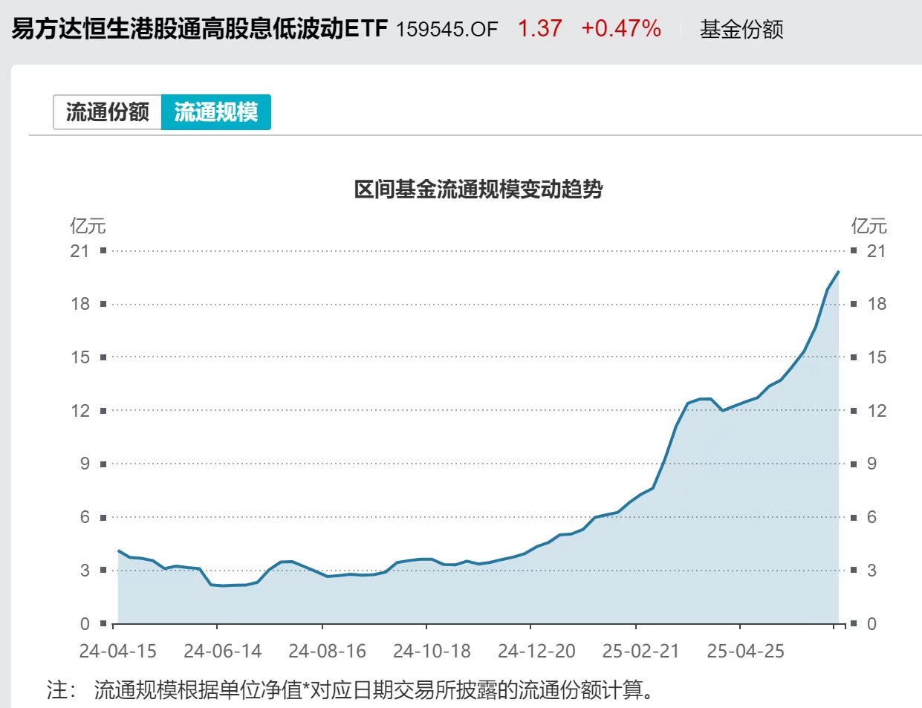Click the 24-10-18 date label
The height and width of the screenshot is (708, 922).
(432, 652)
